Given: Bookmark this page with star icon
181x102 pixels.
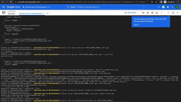Looking at the screenshot, I should click(x=156, y=2).
